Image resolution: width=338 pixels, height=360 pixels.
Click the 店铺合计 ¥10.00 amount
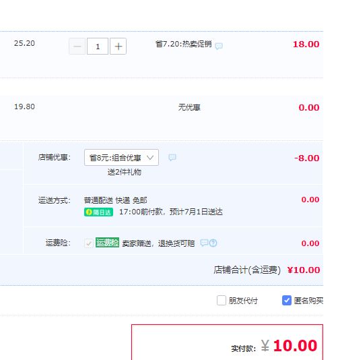click(x=304, y=270)
